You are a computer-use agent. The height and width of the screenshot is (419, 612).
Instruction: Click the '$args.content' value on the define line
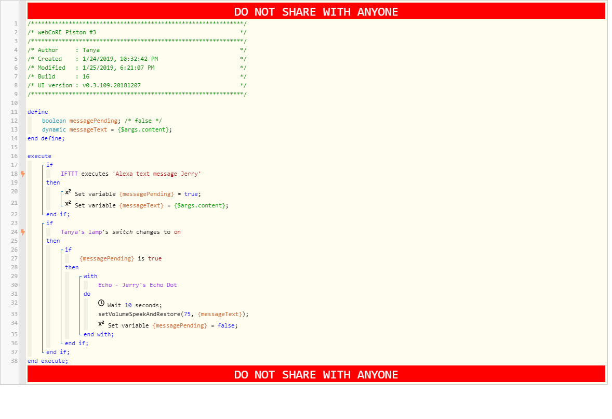click(x=145, y=129)
